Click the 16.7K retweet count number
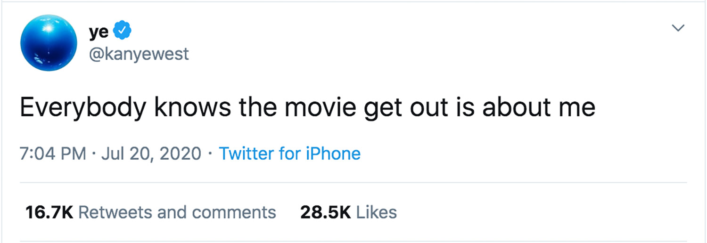The image size is (707, 243). click(49, 212)
